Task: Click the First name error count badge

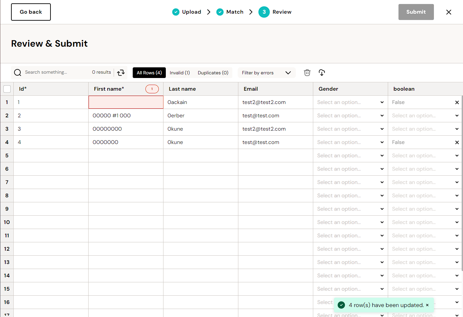Action: [152, 89]
